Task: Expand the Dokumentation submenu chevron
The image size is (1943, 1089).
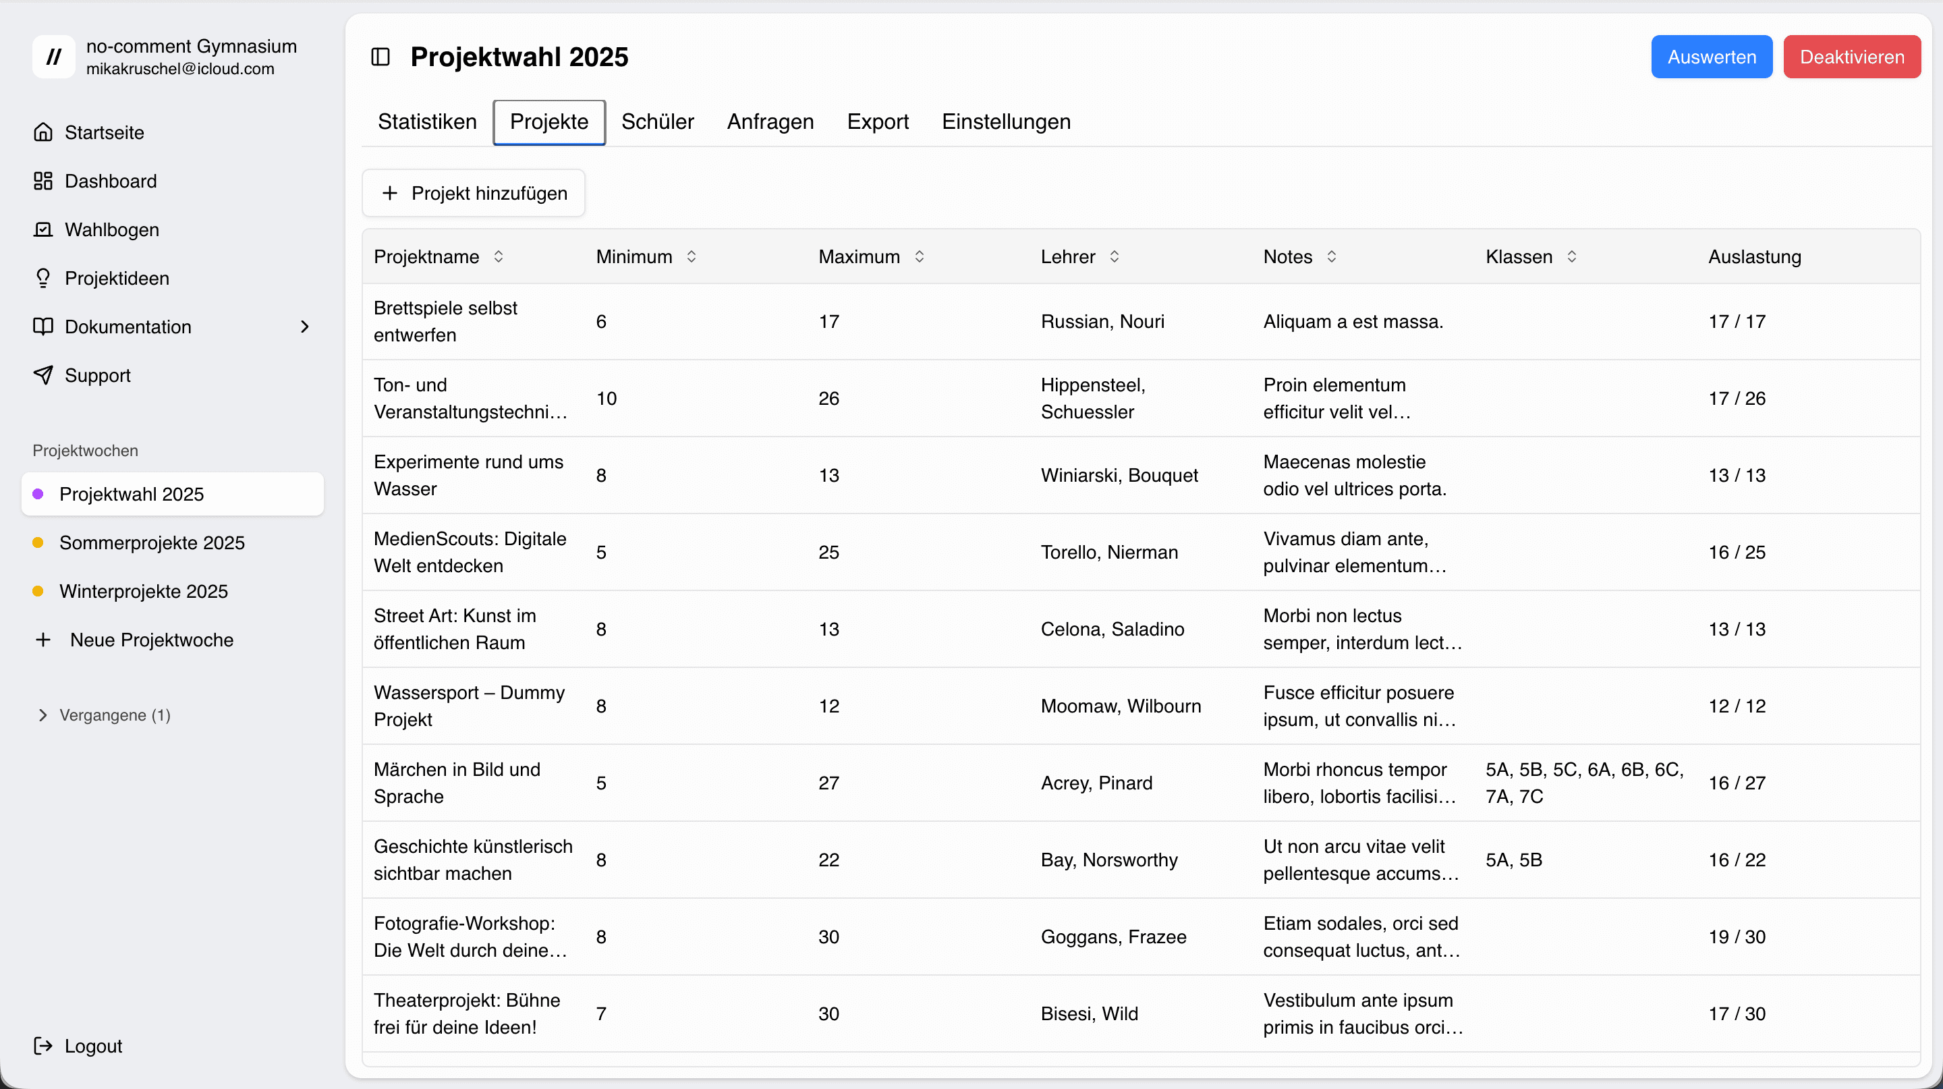Action: (x=305, y=327)
